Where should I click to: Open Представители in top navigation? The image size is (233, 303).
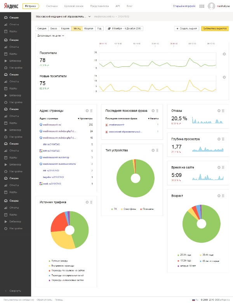pyautogui.click(x=99, y=6)
